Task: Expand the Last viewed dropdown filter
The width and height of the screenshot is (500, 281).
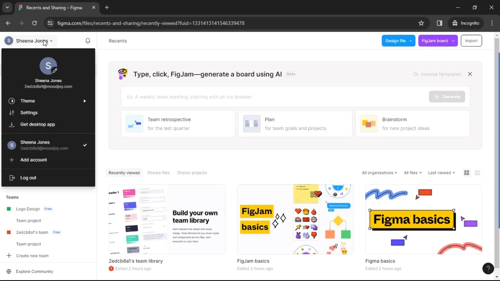Action: [x=441, y=173]
